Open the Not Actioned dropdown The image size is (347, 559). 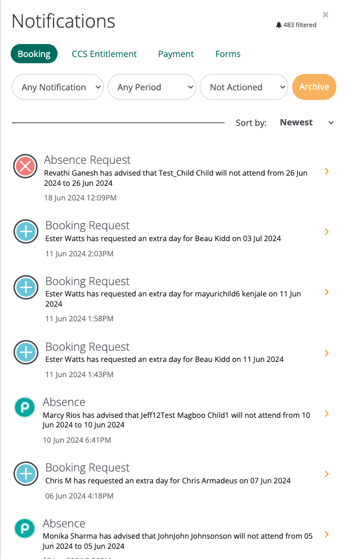(244, 87)
